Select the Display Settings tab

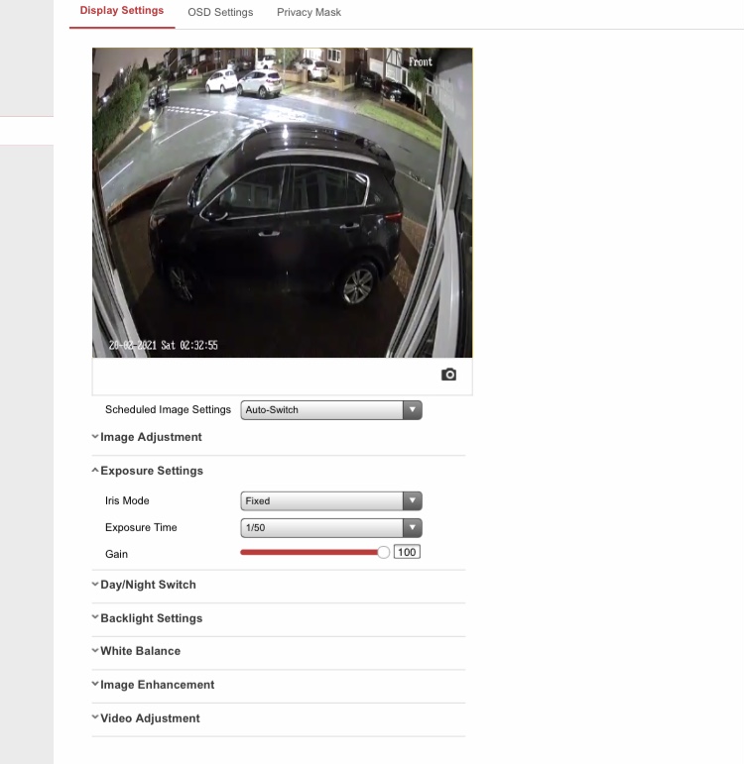(x=122, y=11)
